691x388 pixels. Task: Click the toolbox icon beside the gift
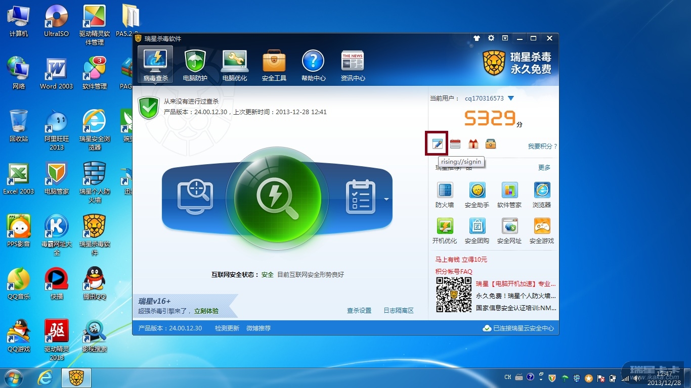pos(491,144)
